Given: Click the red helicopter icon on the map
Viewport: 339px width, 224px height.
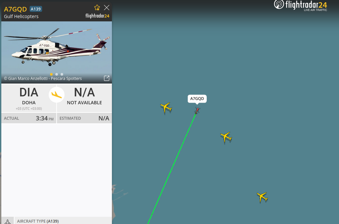Looking at the screenshot, I should point(197,111).
